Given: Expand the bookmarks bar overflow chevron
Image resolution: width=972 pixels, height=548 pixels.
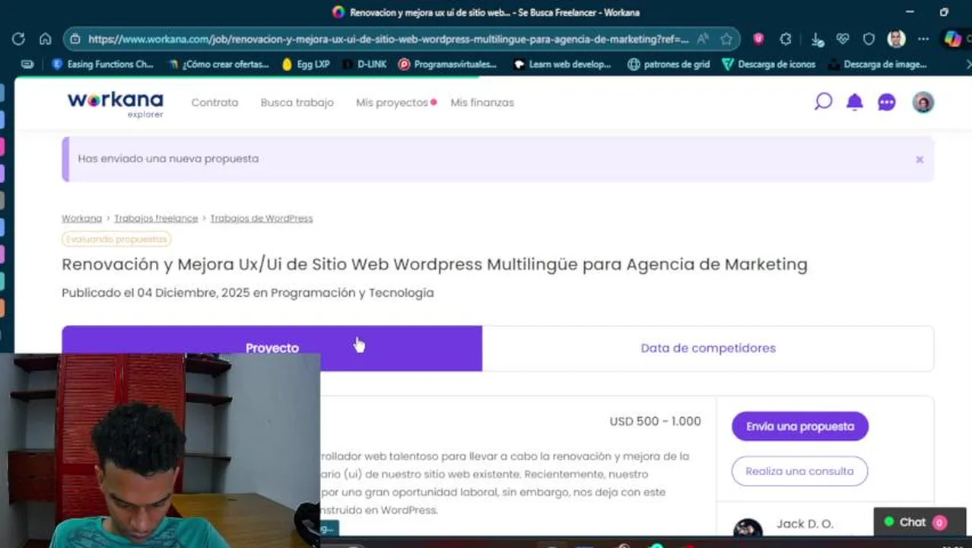Looking at the screenshot, I should tap(967, 65).
